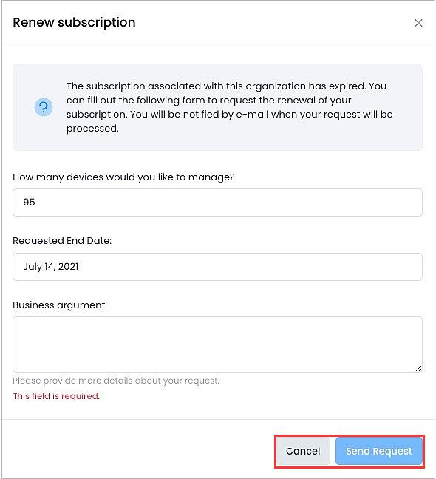Click the gap between Cancel and Send Request
Image resolution: width=436 pixels, height=479 pixels.
(333, 451)
